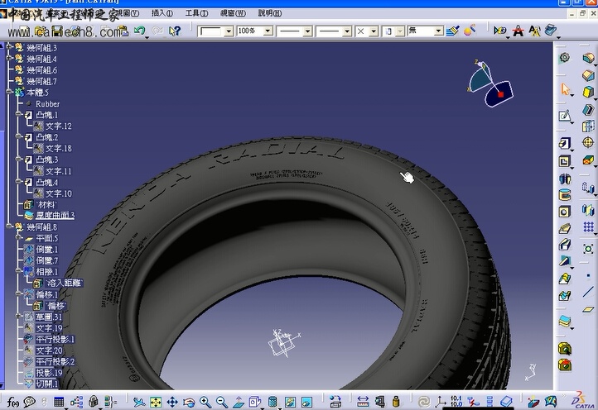
Task: Select the Thread/Tap target icon
Action: point(588,142)
